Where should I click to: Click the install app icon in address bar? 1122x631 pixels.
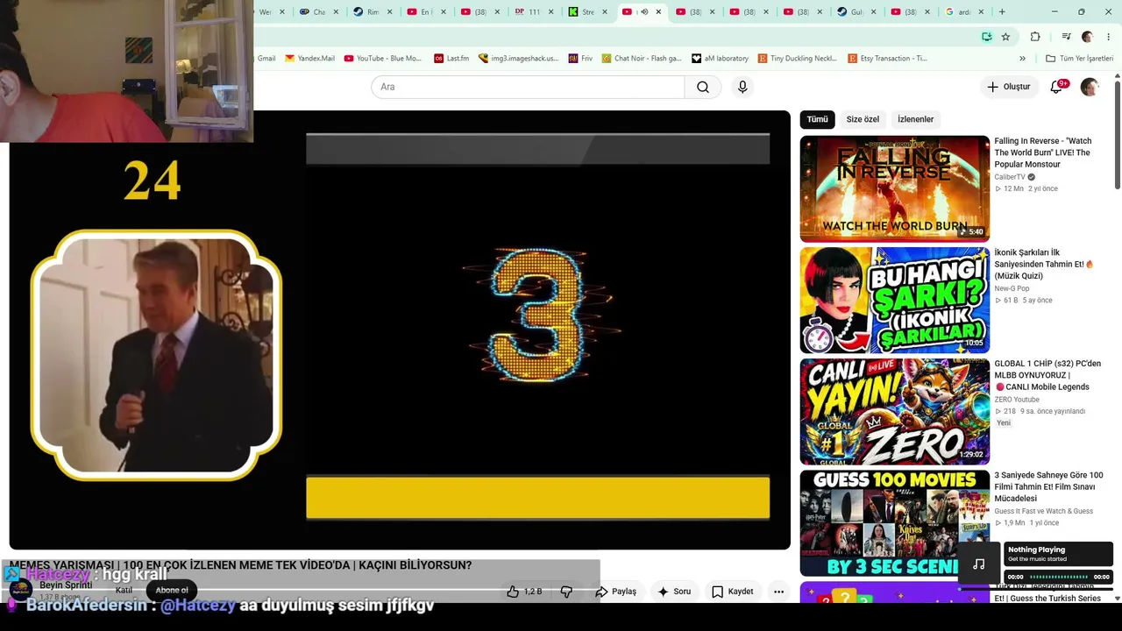[987, 37]
